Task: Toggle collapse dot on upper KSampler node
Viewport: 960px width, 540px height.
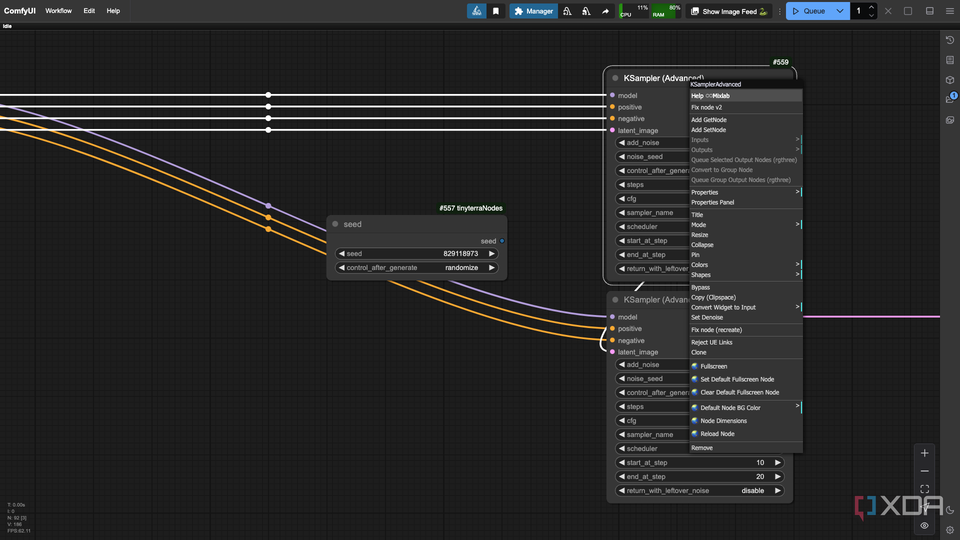Action: tap(615, 78)
